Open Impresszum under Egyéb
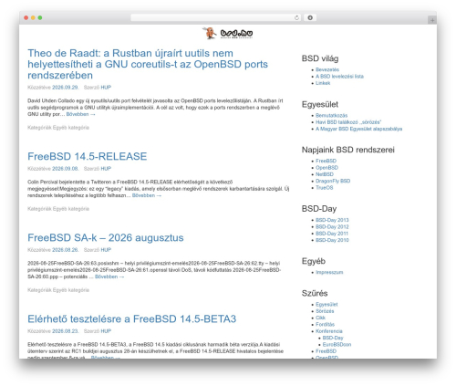The image size is (456, 386). [329, 272]
